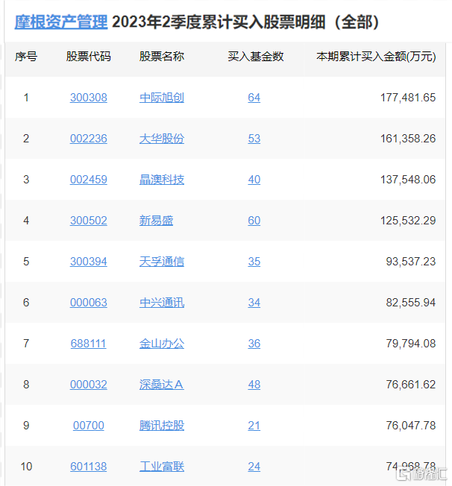The height and width of the screenshot is (486, 452).
Task: Open stock name 腾讯控股
Action: coord(162,426)
